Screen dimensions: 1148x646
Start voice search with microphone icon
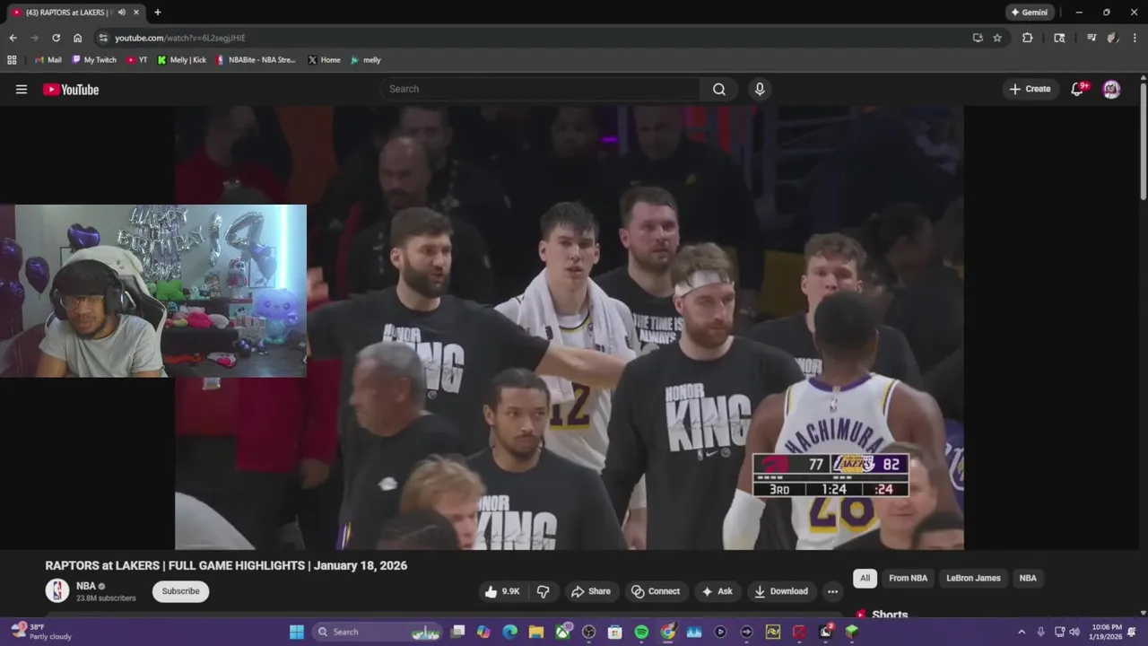tap(760, 89)
